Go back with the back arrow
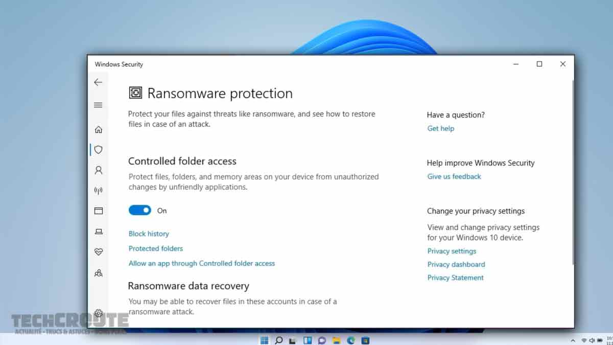The width and height of the screenshot is (613, 345). point(98,82)
